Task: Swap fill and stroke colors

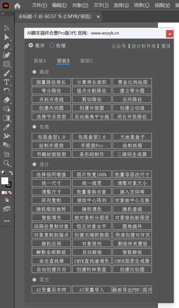Action: [11, 173]
